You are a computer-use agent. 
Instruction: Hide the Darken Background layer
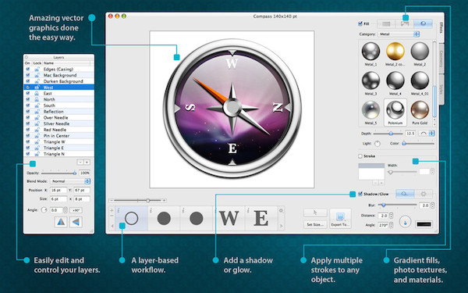tap(28, 81)
